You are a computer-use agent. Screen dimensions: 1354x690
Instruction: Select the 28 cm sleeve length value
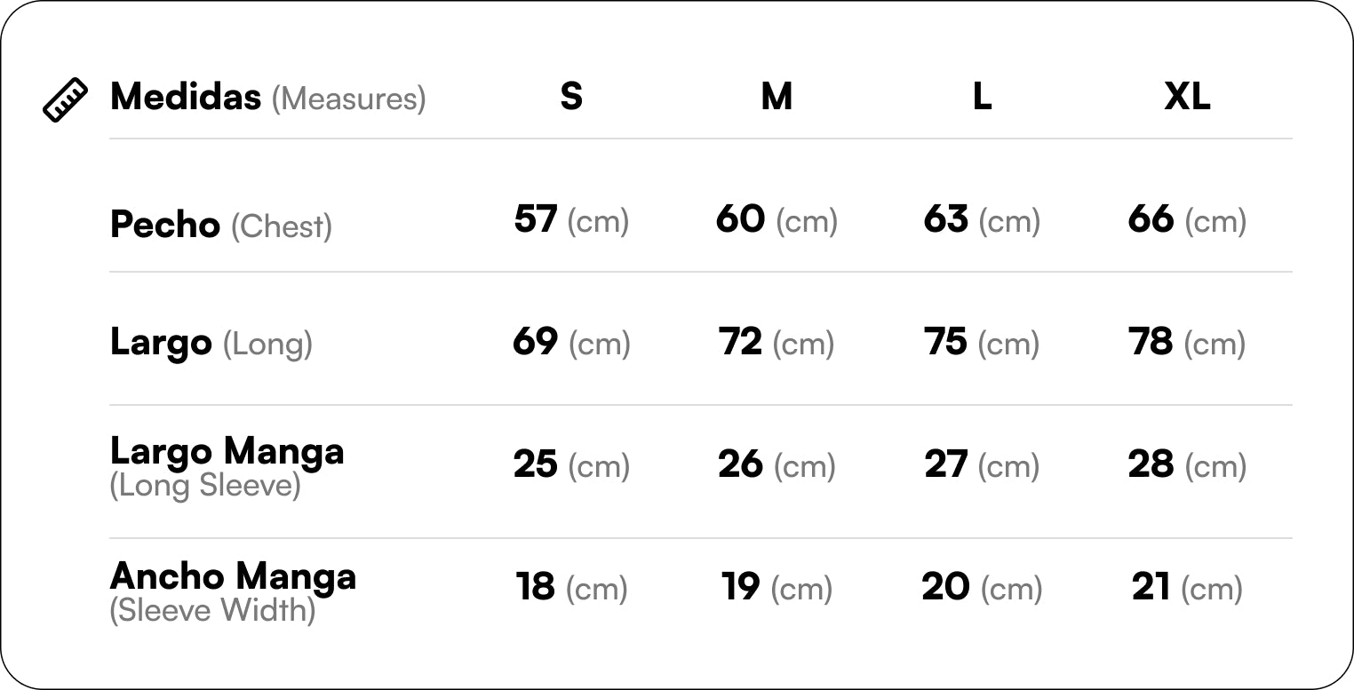click(1186, 464)
